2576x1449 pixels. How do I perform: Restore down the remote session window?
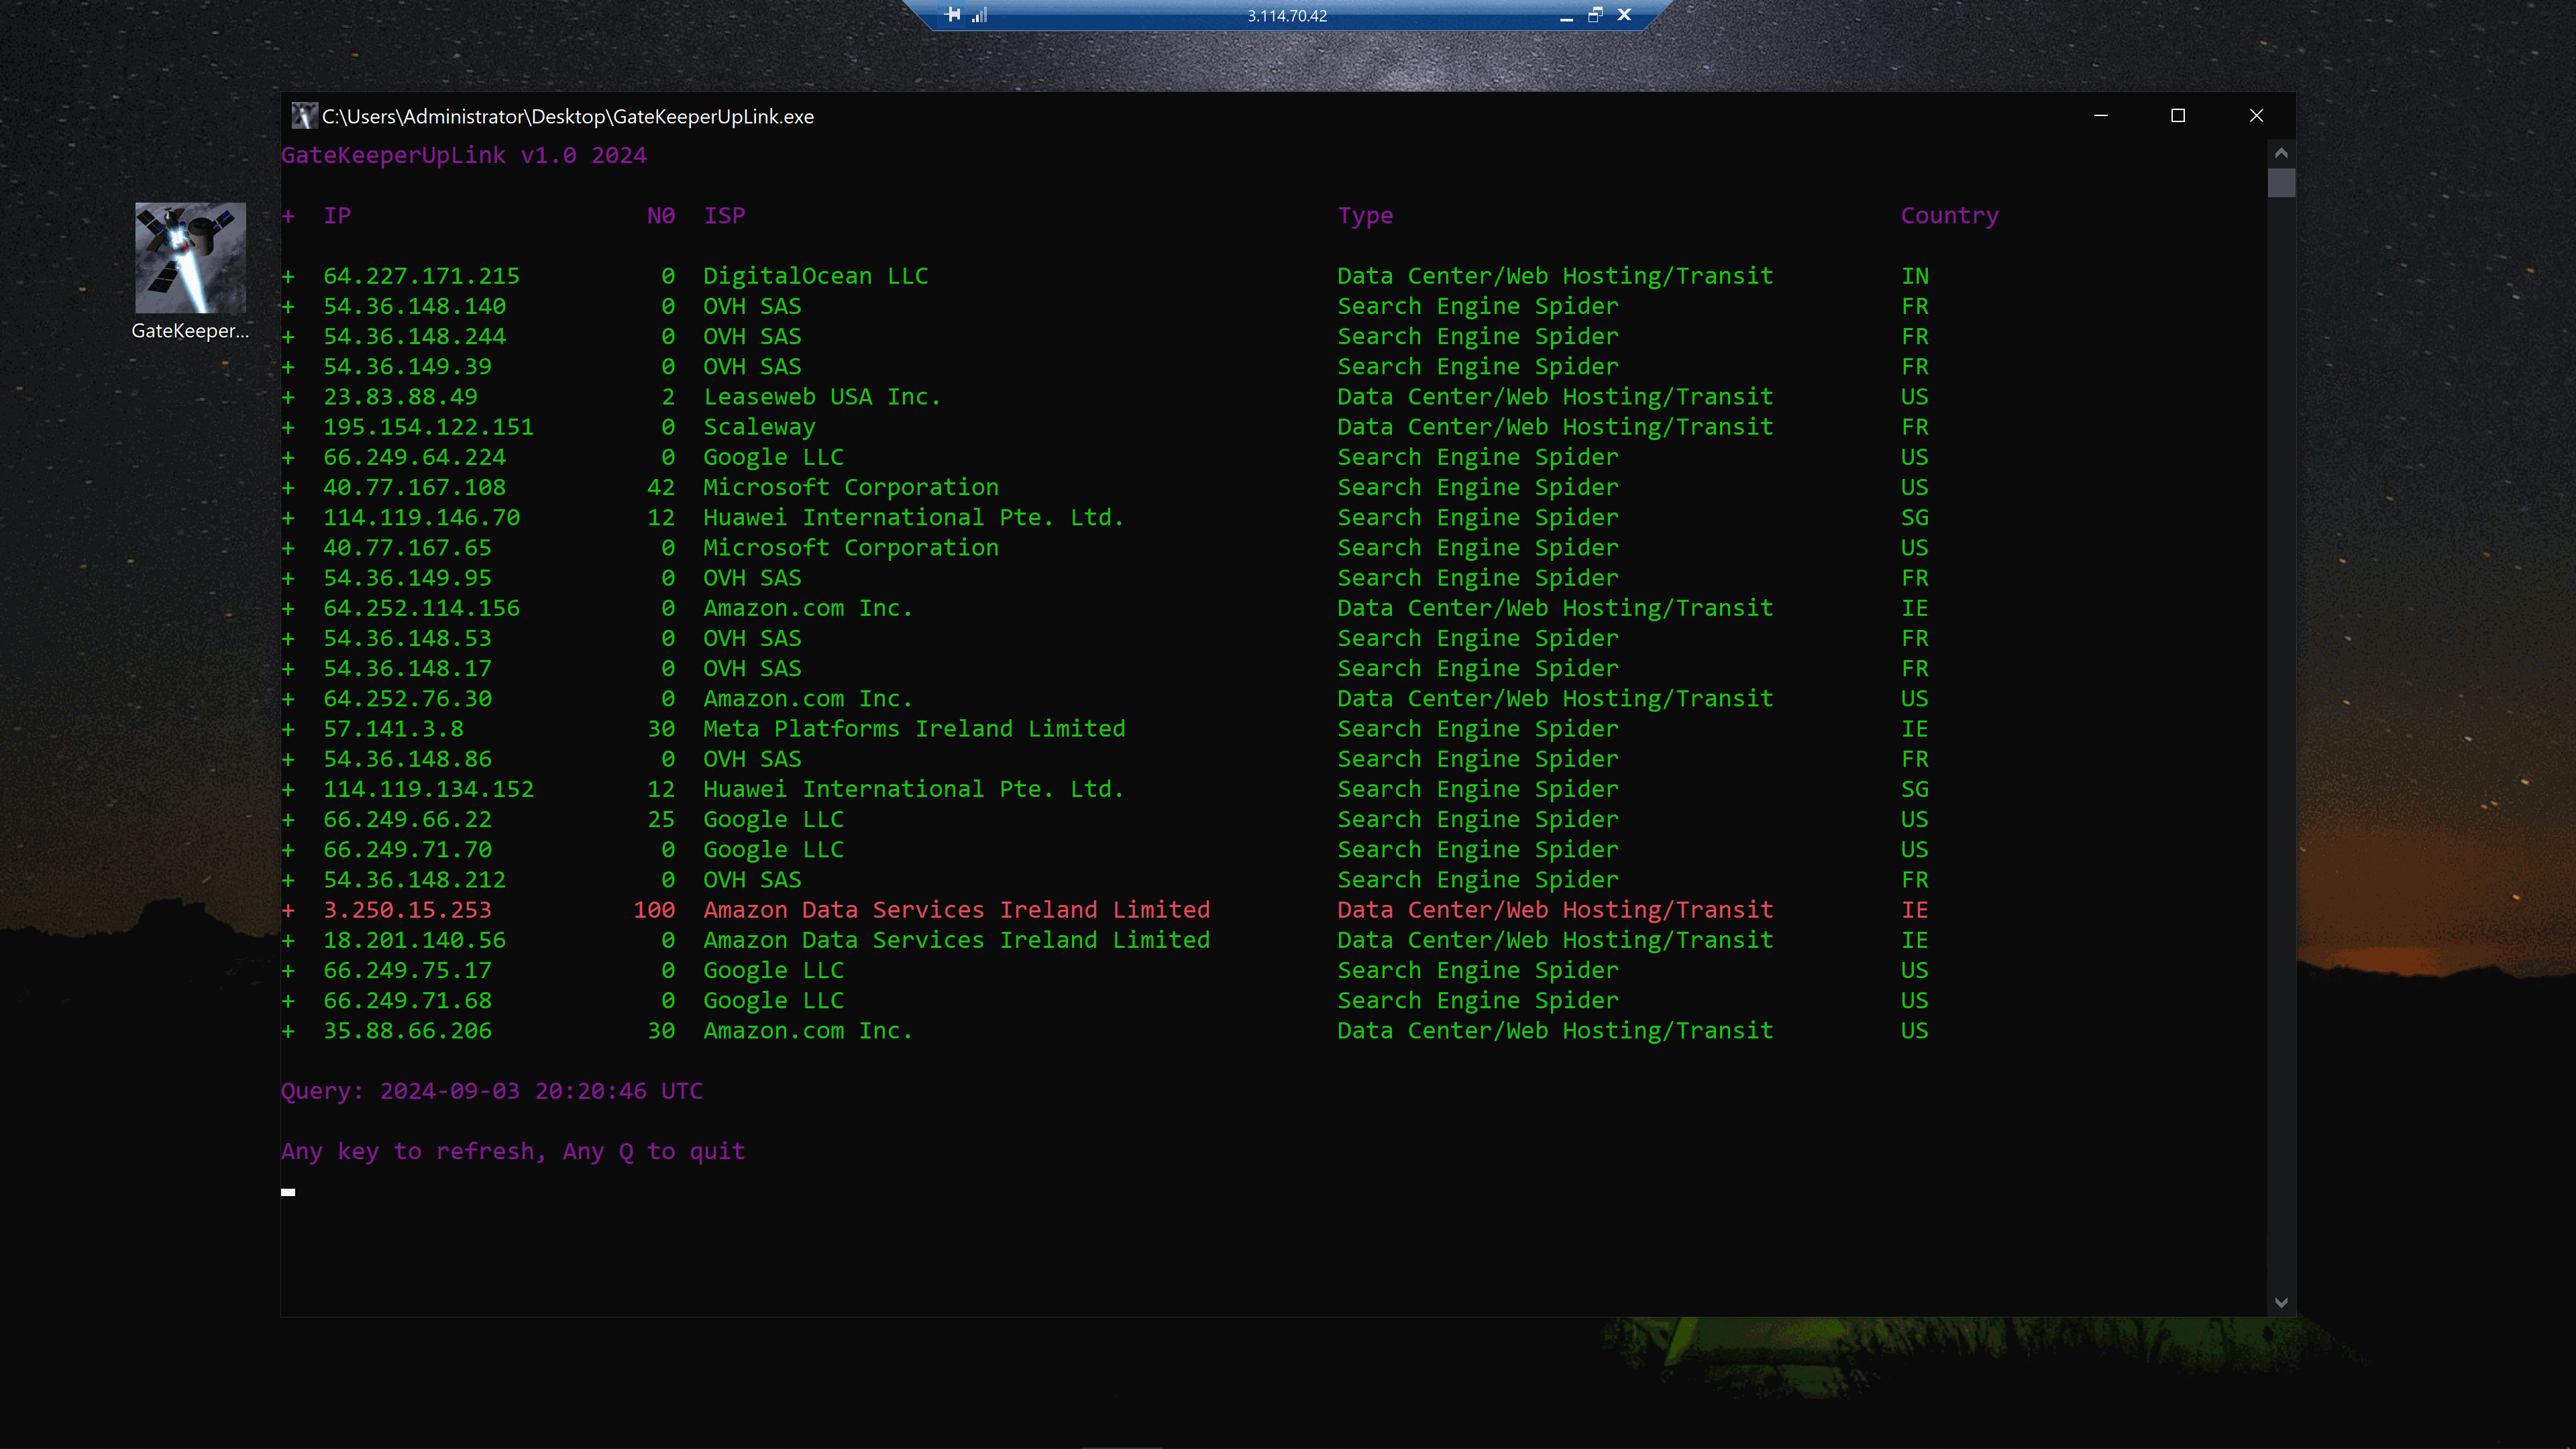tap(1595, 15)
